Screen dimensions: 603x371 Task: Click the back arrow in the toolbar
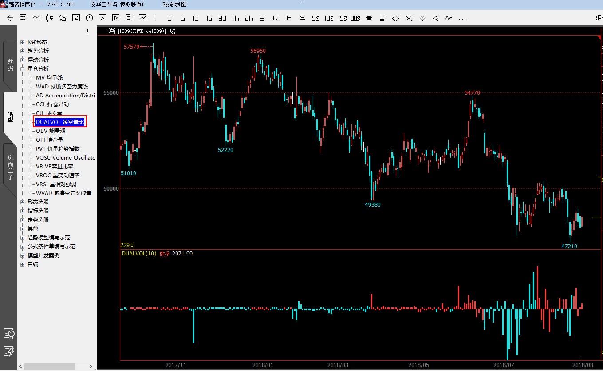(x=10, y=18)
